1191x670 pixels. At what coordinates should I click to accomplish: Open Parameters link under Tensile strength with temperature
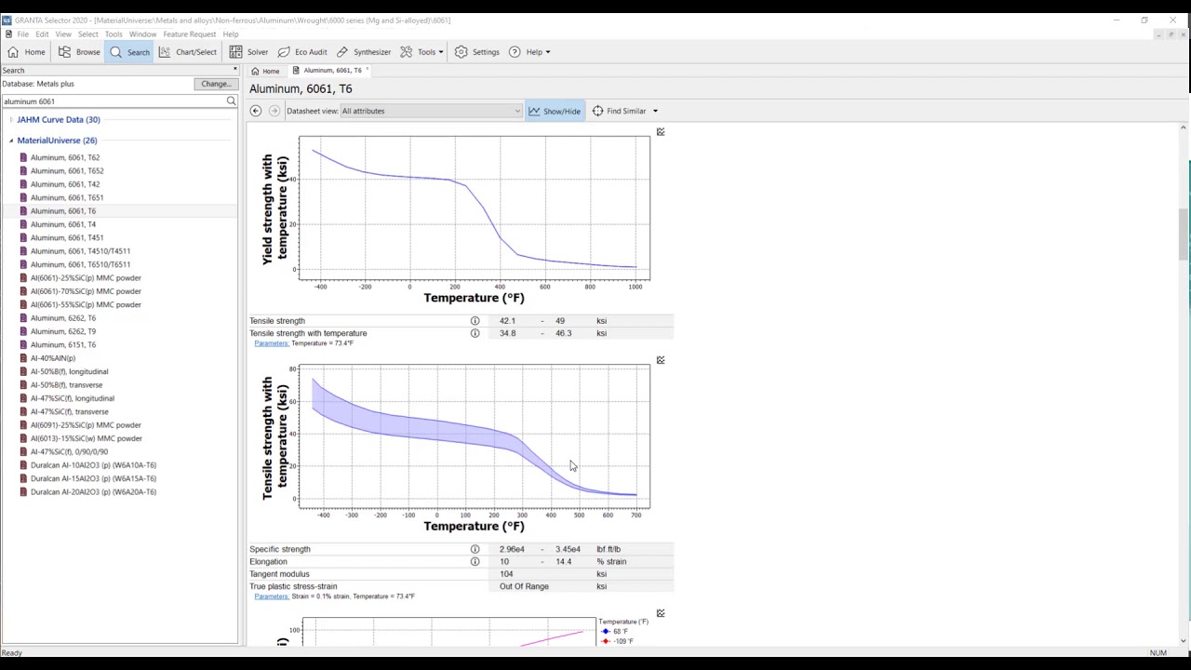click(271, 343)
